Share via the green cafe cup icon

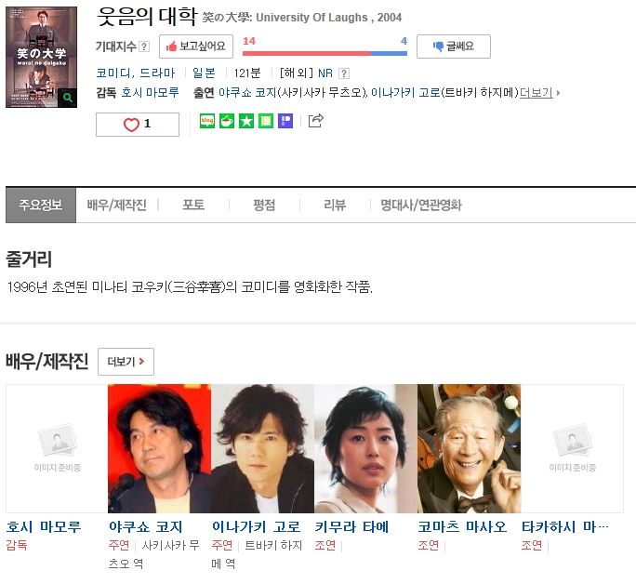click(x=227, y=121)
